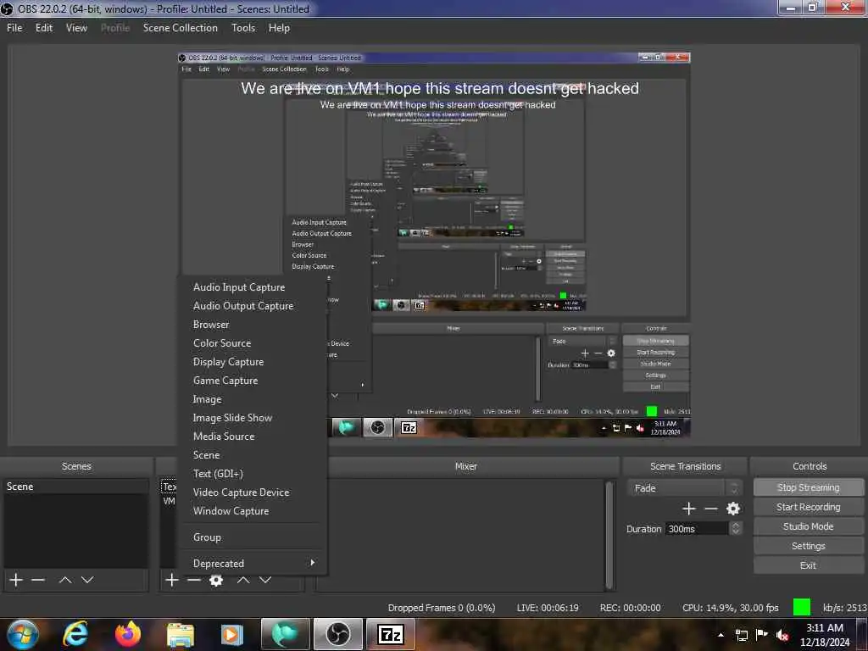Viewport: 868px width, 651px height.
Task: Open 7-Zip from the taskbar
Action: pos(390,634)
